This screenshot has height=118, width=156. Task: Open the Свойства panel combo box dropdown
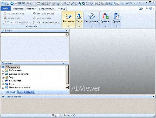[x=67, y=34]
